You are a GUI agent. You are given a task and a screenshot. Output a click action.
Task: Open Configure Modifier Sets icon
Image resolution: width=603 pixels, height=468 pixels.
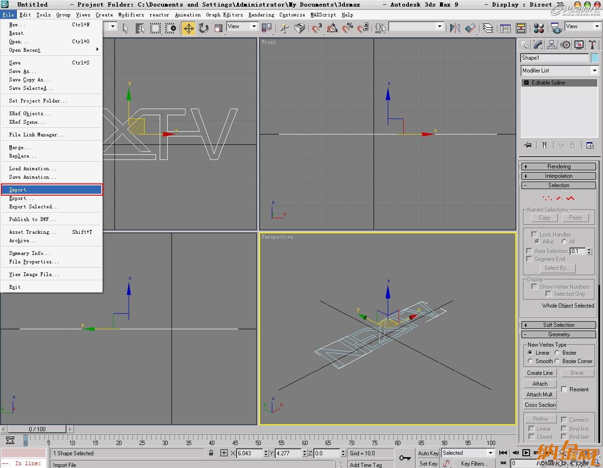coord(590,145)
